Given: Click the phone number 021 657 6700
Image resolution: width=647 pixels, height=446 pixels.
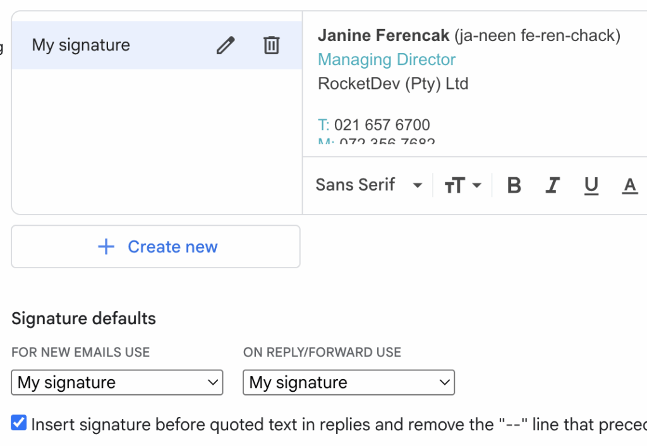Looking at the screenshot, I should click(x=382, y=125).
